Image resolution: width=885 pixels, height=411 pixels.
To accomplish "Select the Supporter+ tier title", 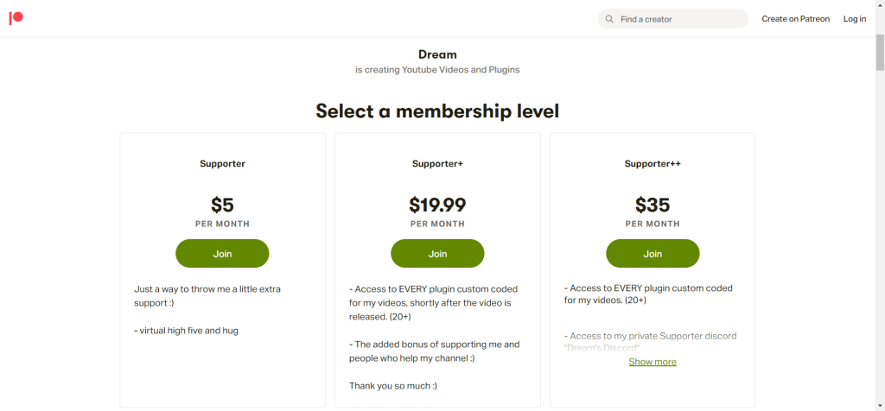I will click(437, 164).
